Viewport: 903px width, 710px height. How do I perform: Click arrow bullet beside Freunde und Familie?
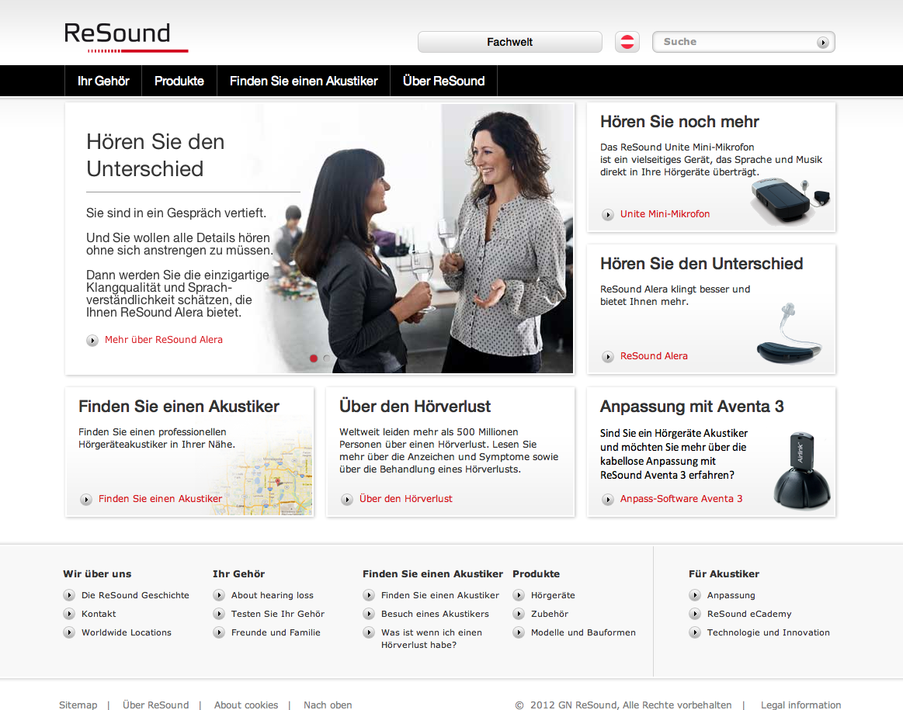point(219,632)
